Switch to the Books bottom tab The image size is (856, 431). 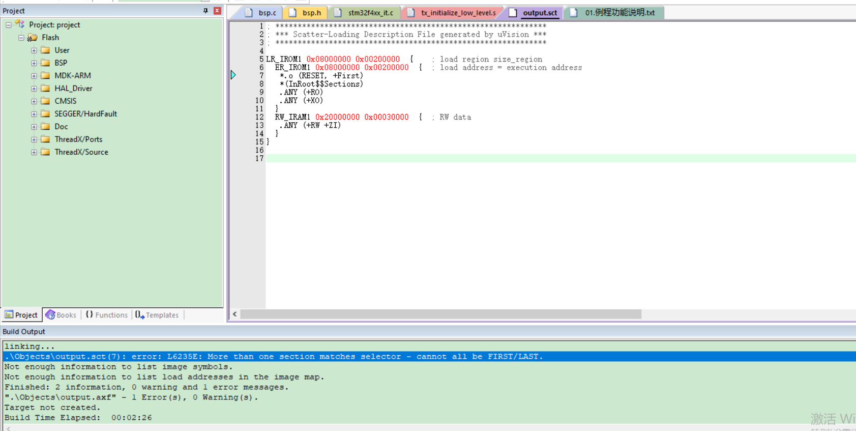point(61,315)
